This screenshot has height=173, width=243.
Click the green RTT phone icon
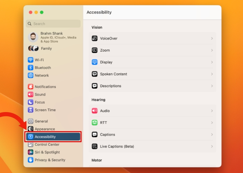tap(94, 122)
